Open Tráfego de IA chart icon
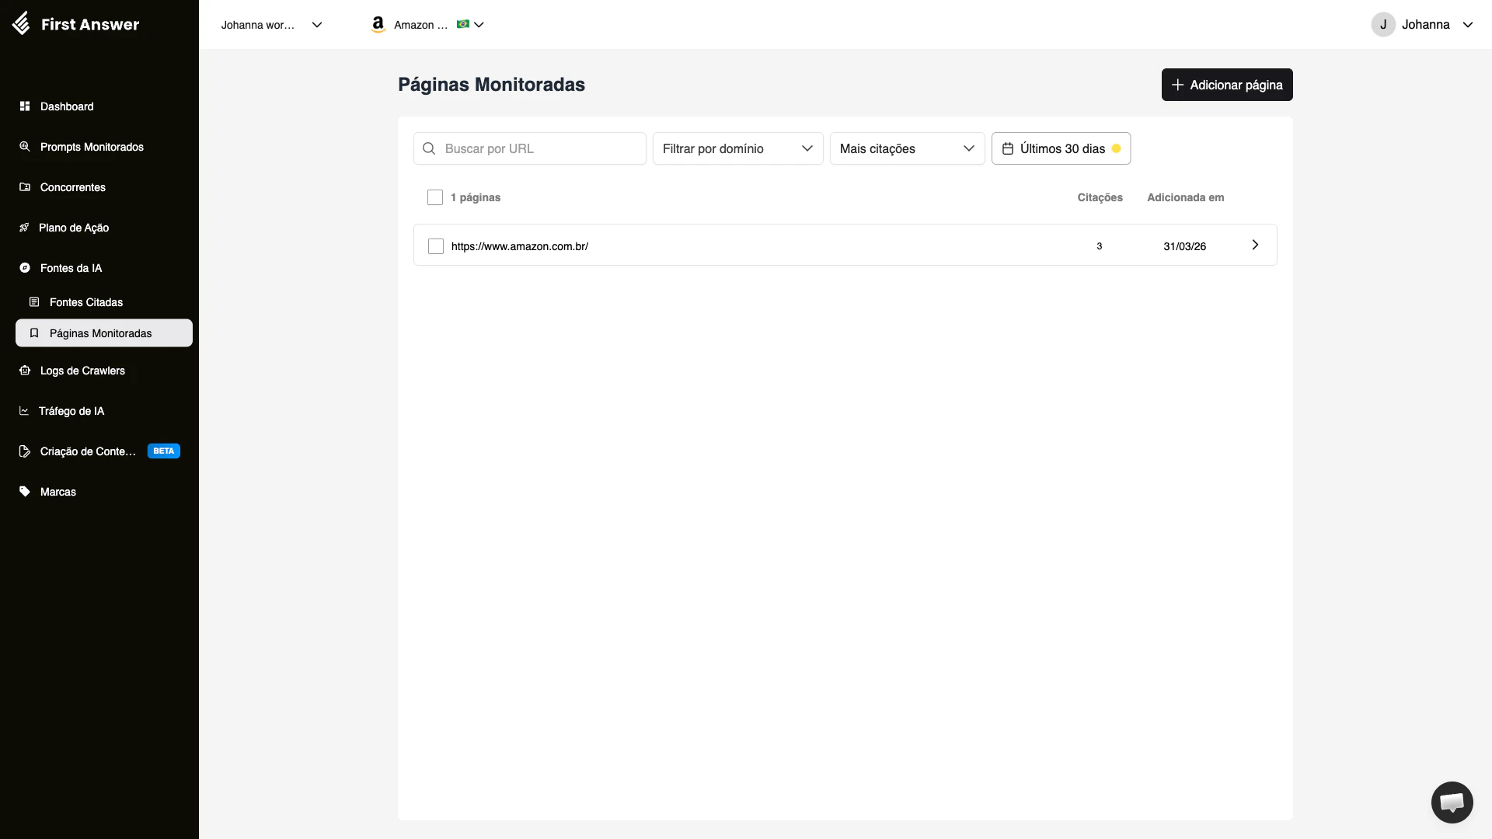The height and width of the screenshot is (839, 1492). coord(24,411)
